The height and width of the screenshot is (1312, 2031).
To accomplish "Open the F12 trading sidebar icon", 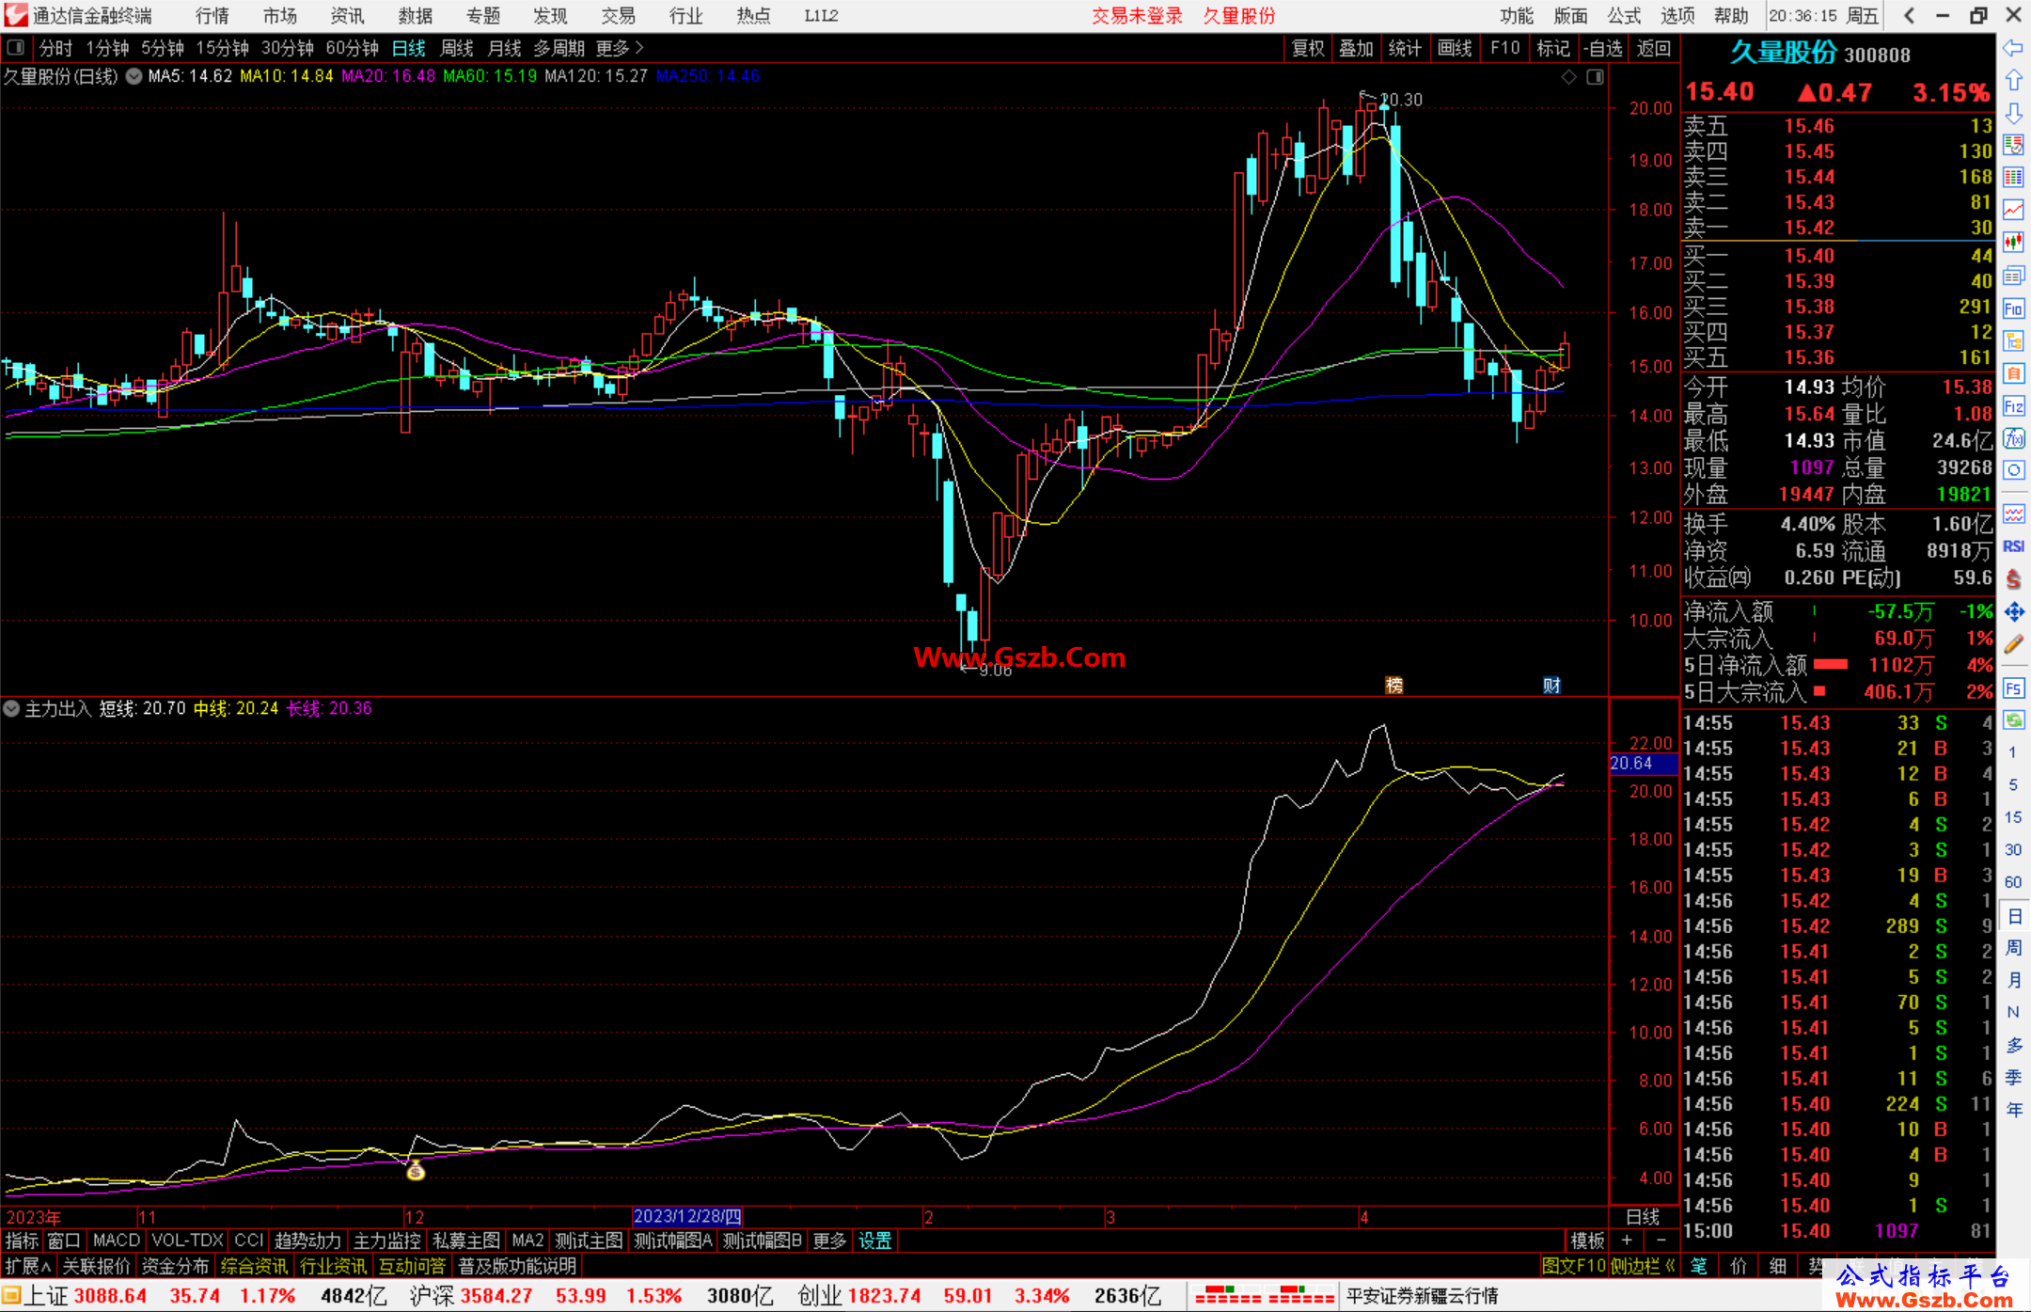I will tap(2013, 406).
